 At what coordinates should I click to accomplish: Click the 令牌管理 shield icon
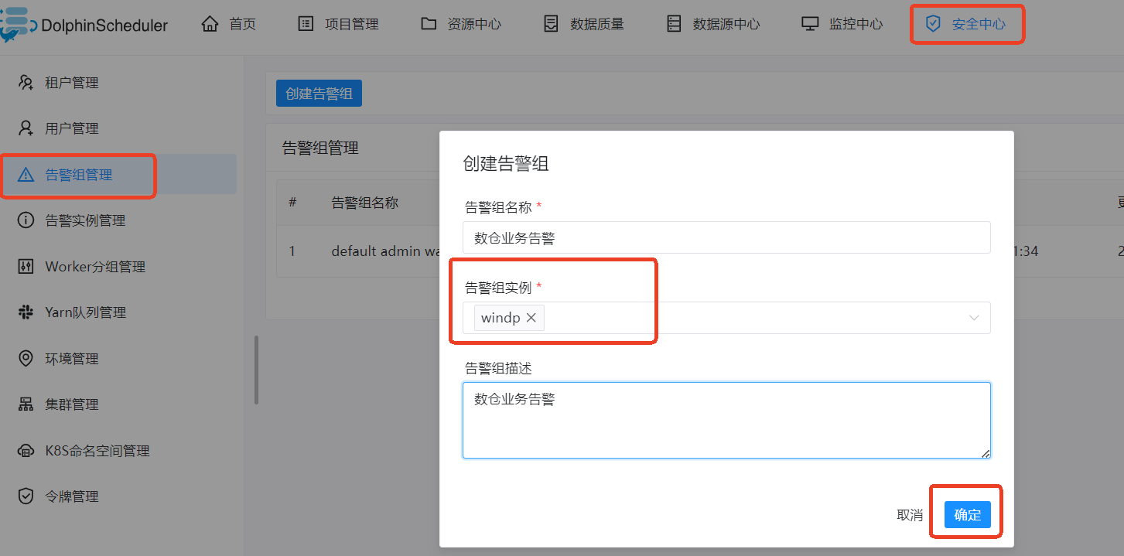(26, 496)
